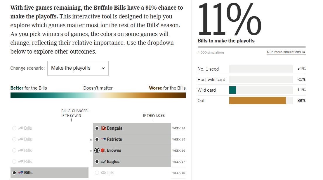Open the Make the playoffs scenario dropdown
Screen dimensions: 323x180
click(78, 68)
